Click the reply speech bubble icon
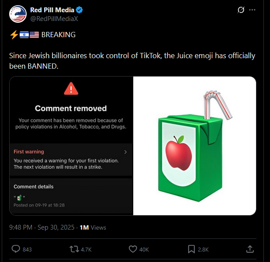This screenshot has height=262, width=270. pos(15,249)
